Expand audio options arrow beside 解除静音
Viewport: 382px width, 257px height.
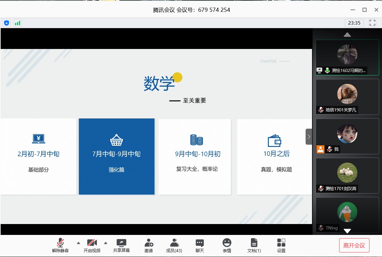point(78,243)
